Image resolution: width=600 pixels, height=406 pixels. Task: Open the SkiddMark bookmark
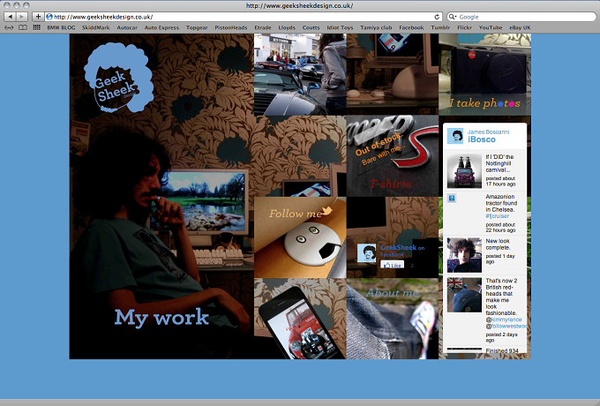click(x=95, y=27)
